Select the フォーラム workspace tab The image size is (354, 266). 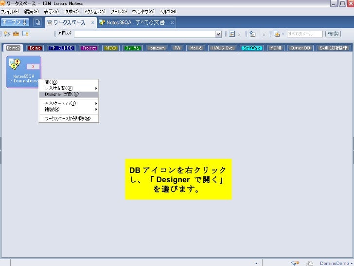(133, 48)
